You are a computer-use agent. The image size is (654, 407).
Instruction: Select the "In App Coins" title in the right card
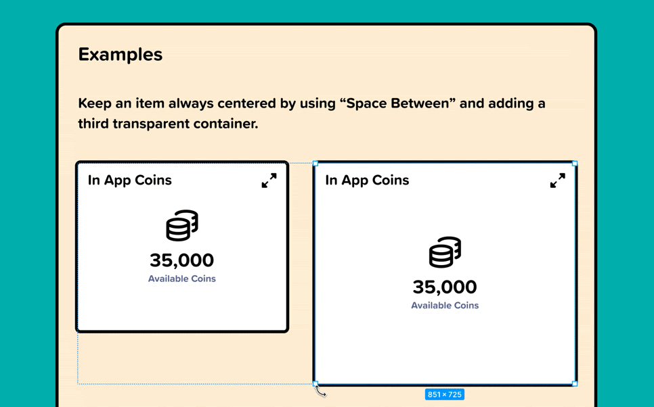click(x=367, y=181)
